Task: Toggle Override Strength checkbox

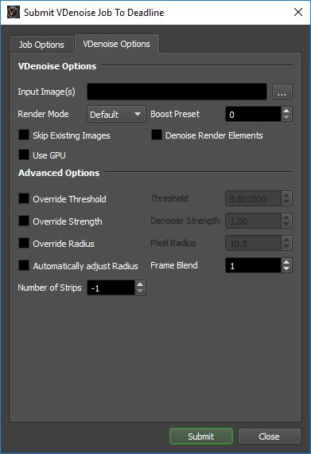Action: click(x=24, y=221)
